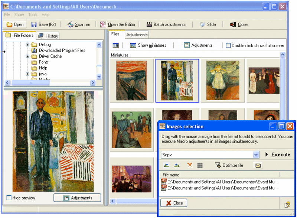The width and height of the screenshot is (297, 218).
Task: Select the child in white dress thumbnail
Action: pos(223,81)
